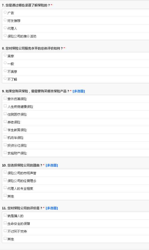Tick 保险公司的市场声誉 checkbox

click(x=5, y=172)
